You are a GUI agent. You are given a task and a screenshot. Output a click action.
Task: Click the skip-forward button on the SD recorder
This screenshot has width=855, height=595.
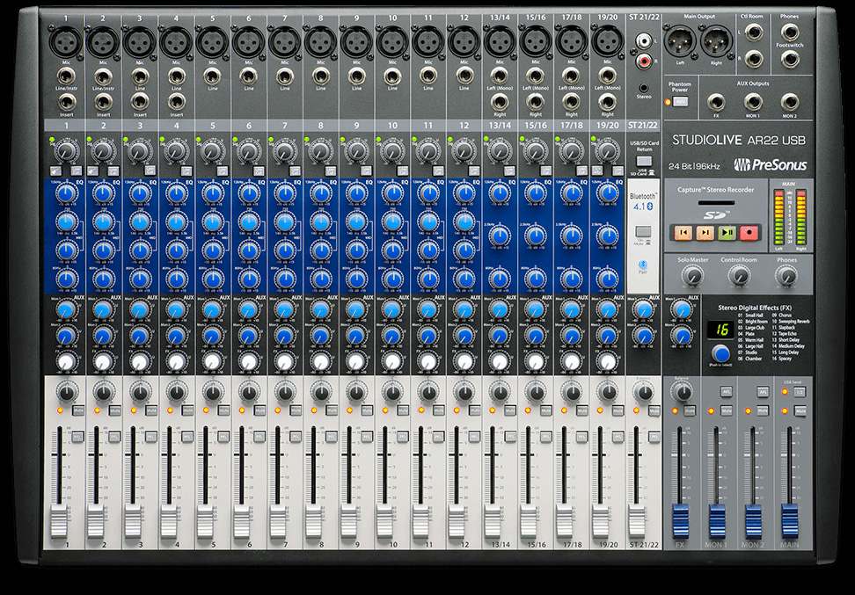pyautogui.click(x=705, y=233)
